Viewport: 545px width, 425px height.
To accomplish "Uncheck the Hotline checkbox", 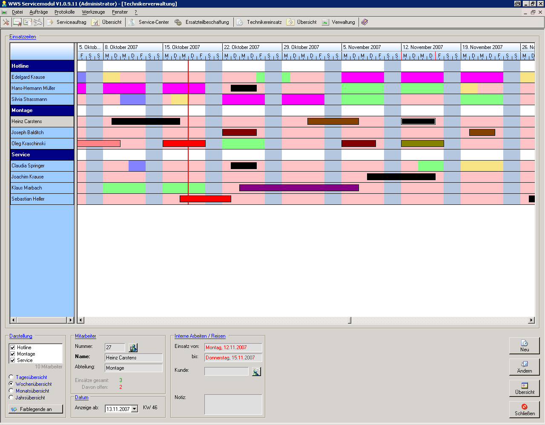I will click(x=13, y=347).
